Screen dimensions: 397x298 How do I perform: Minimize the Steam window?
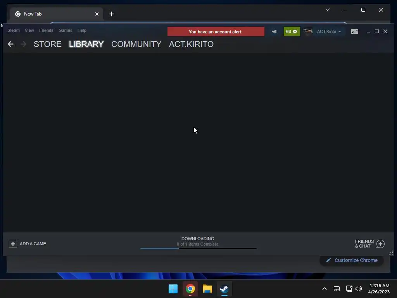click(368, 31)
